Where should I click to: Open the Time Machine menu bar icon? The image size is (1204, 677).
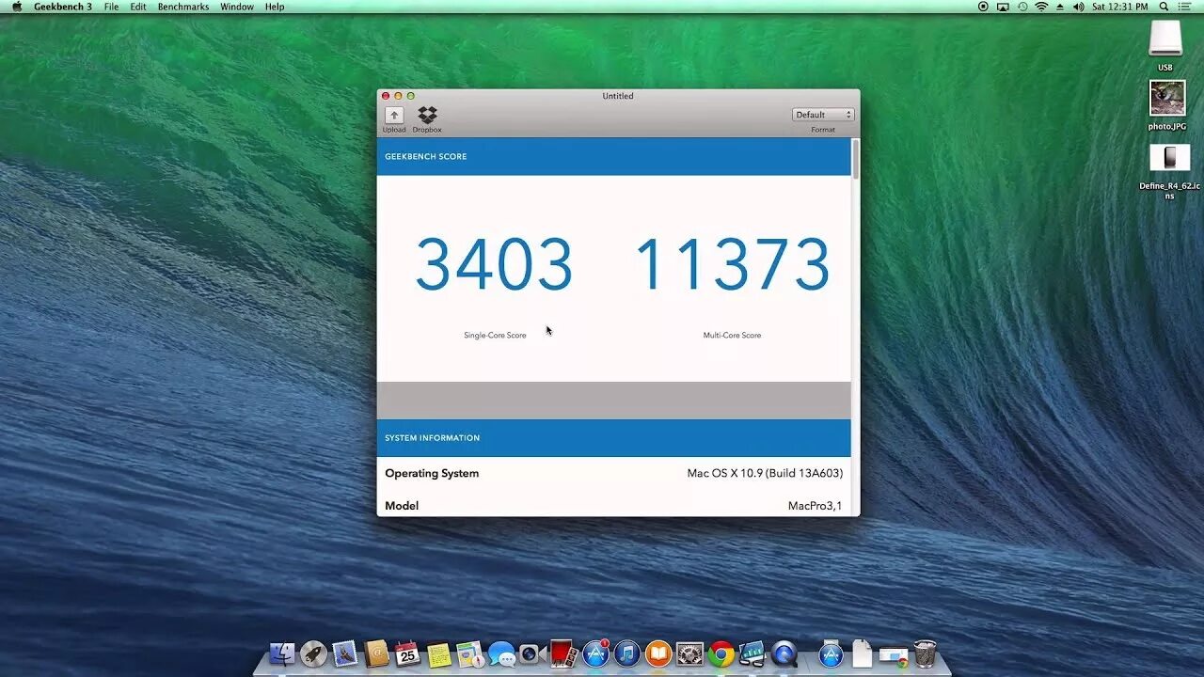(1022, 7)
